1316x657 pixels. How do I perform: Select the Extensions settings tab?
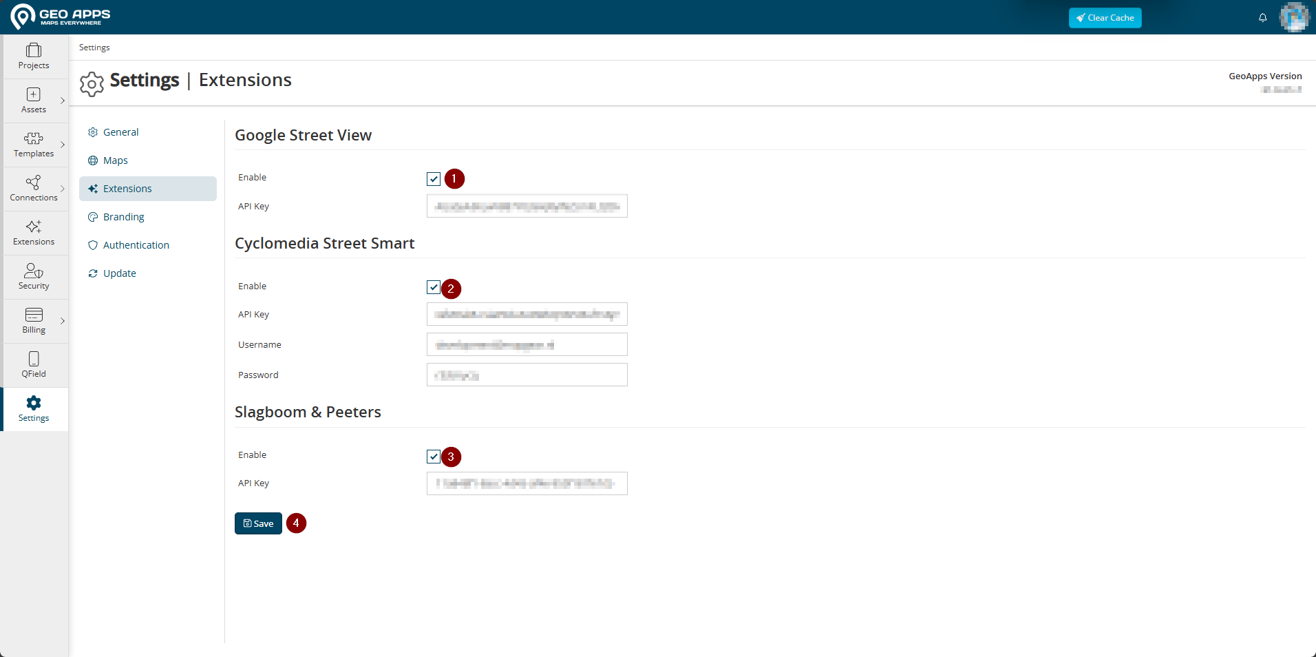click(x=148, y=189)
